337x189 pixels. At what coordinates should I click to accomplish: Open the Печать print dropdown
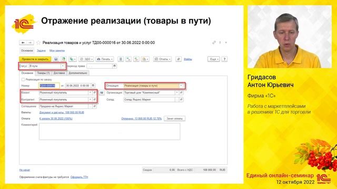[105, 59]
